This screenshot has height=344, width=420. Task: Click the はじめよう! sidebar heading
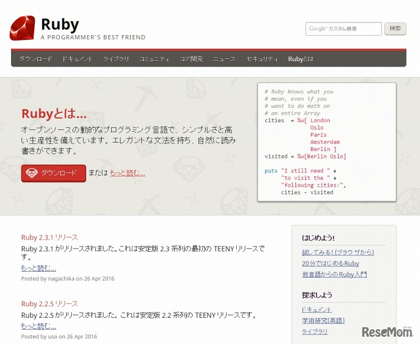[318, 238]
